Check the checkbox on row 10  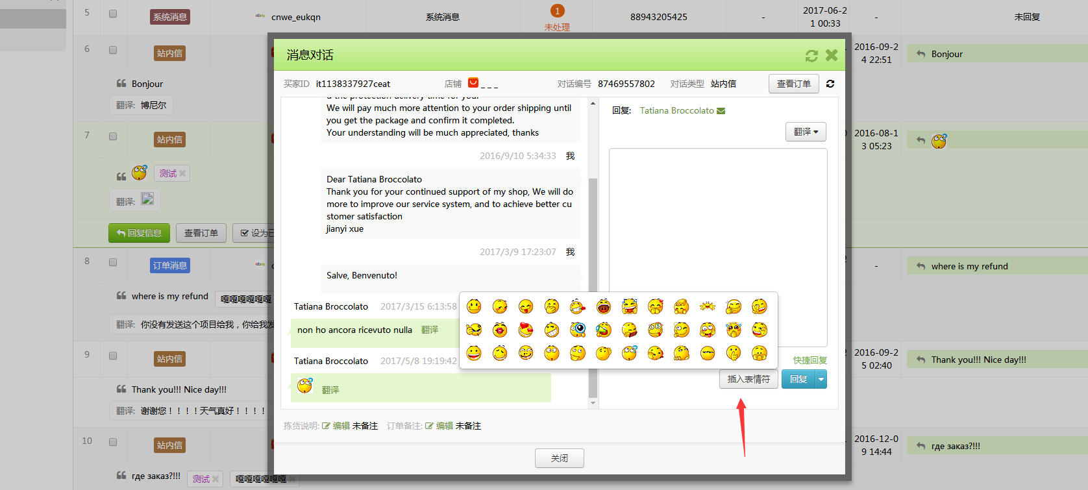[113, 442]
